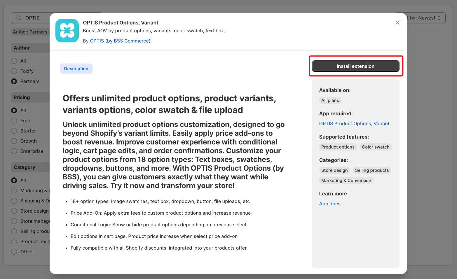This screenshot has width=457, height=279.
Task: Open the App docs link
Action: click(x=330, y=204)
